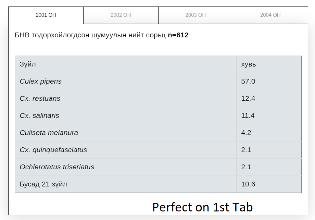Viewport: 315px width, 220px height.
Task: Click the хувь column header
Action: tap(249, 64)
